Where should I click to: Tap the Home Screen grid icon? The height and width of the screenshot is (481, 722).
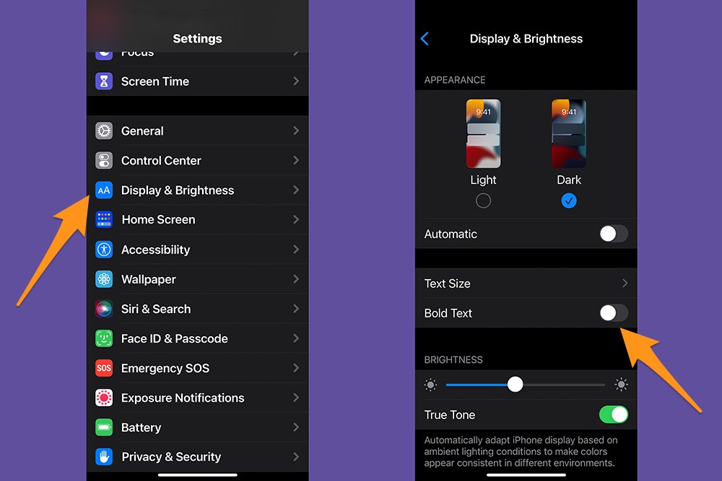point(104,220)
